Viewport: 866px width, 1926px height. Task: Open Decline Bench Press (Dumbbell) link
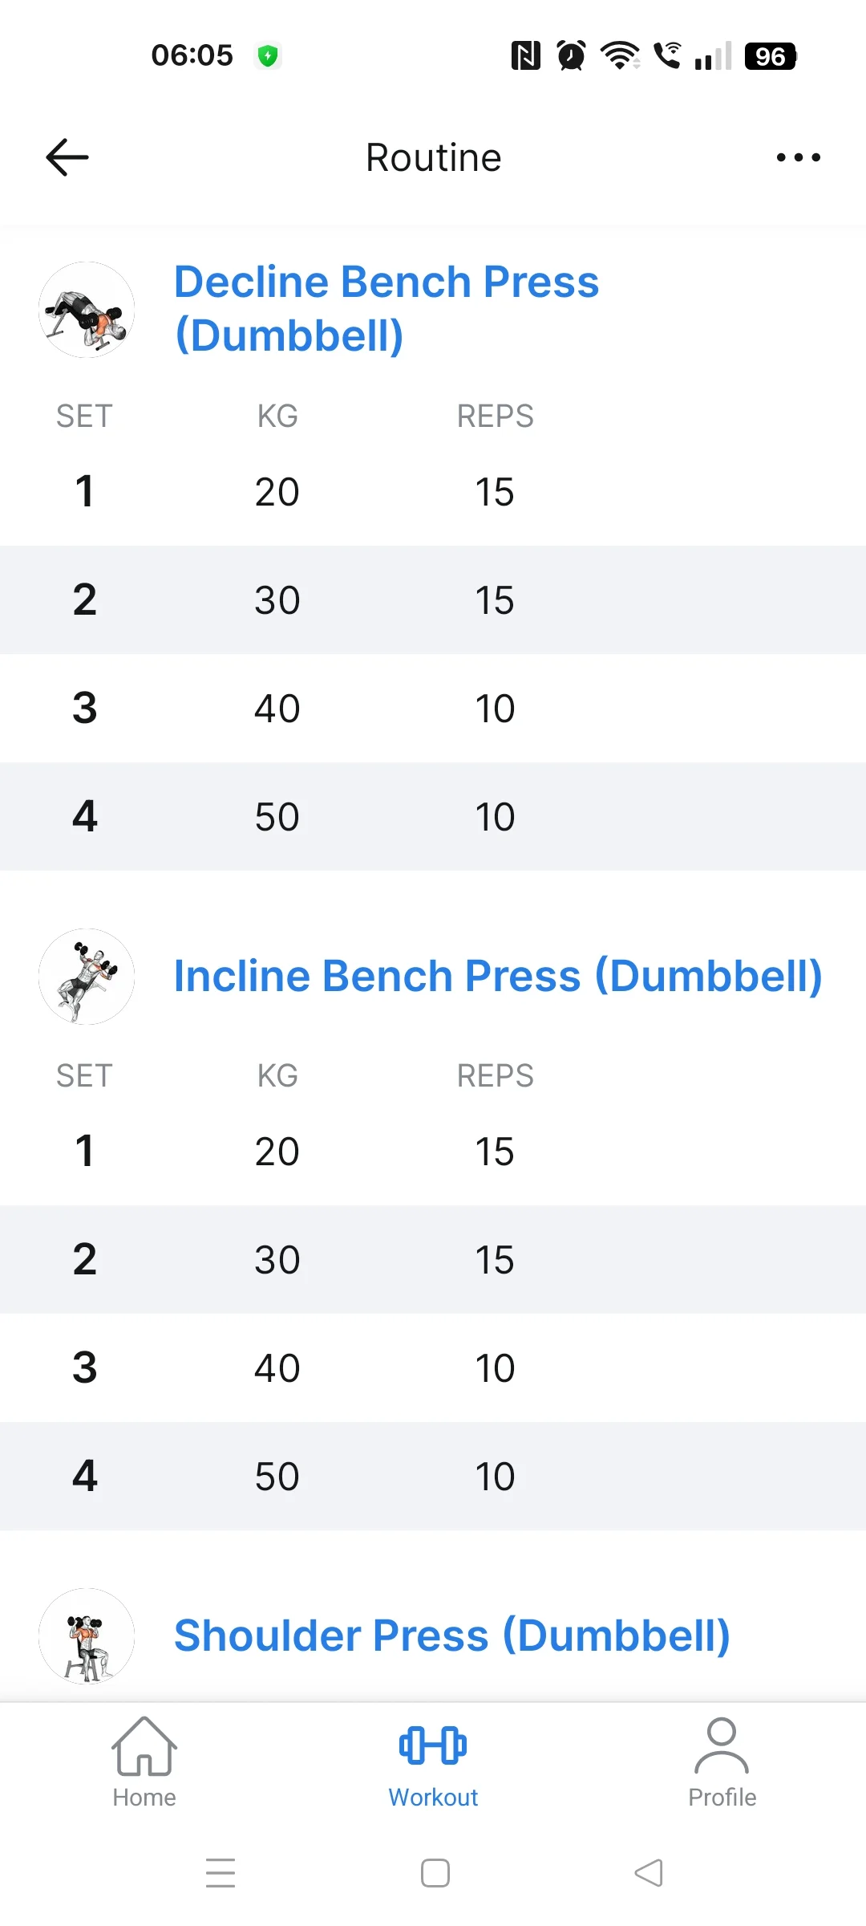pos(386,308)
